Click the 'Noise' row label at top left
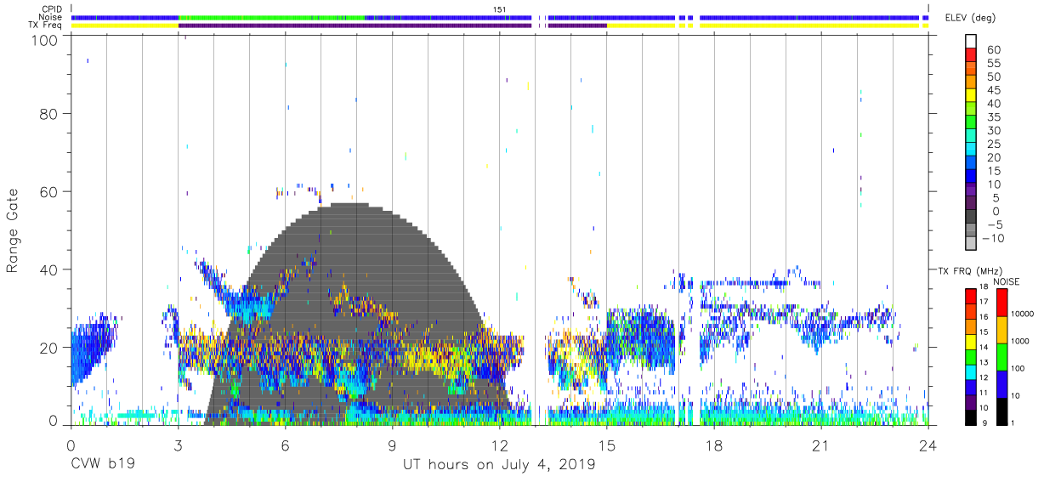The width and height of the screenshot is (1044, 482). pyautogui.click(x=52, y=17)
